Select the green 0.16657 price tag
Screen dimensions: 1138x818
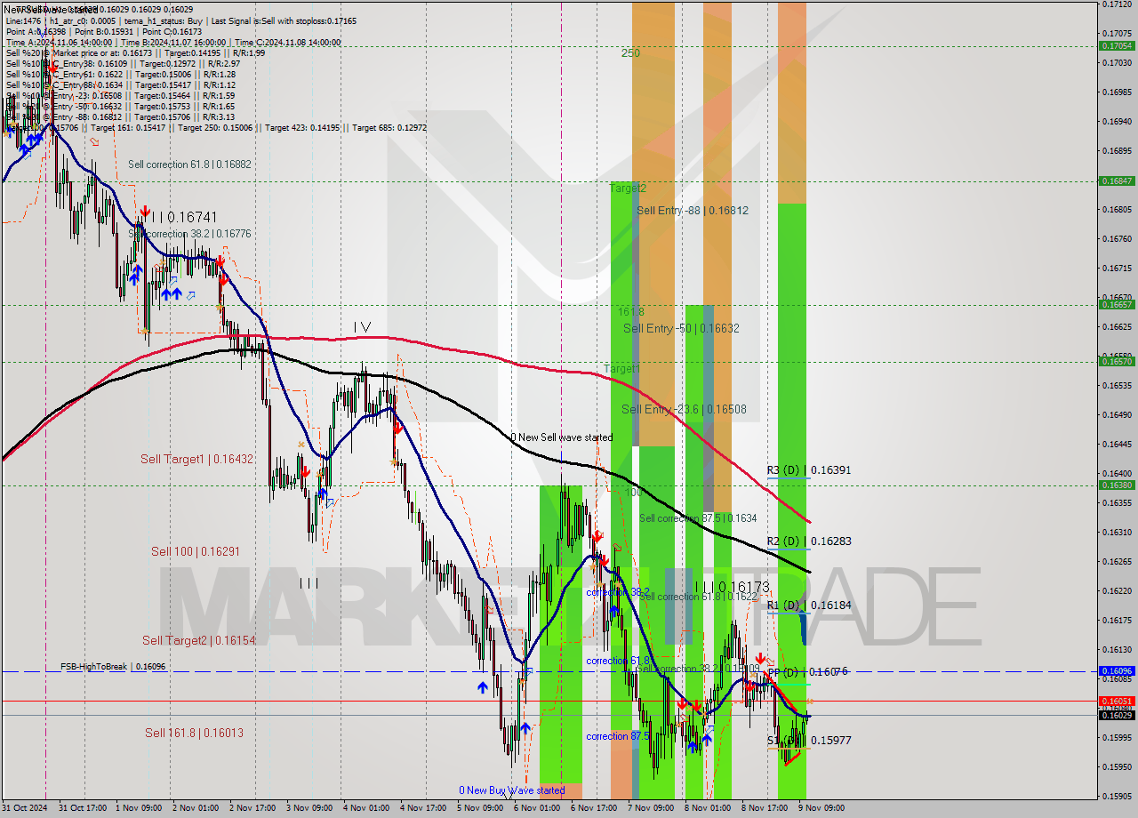[1116, 304]
